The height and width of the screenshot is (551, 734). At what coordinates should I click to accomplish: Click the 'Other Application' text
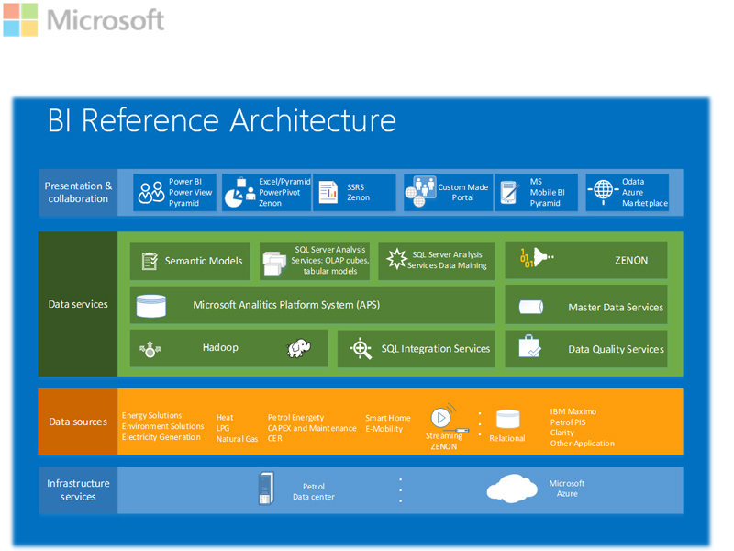click(x=583, y=444)
